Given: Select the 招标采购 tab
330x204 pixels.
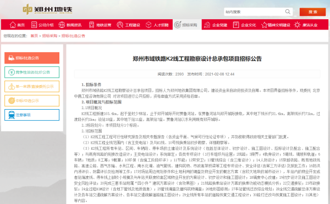Looking at the screenshot, I should [x=187, y=25].
